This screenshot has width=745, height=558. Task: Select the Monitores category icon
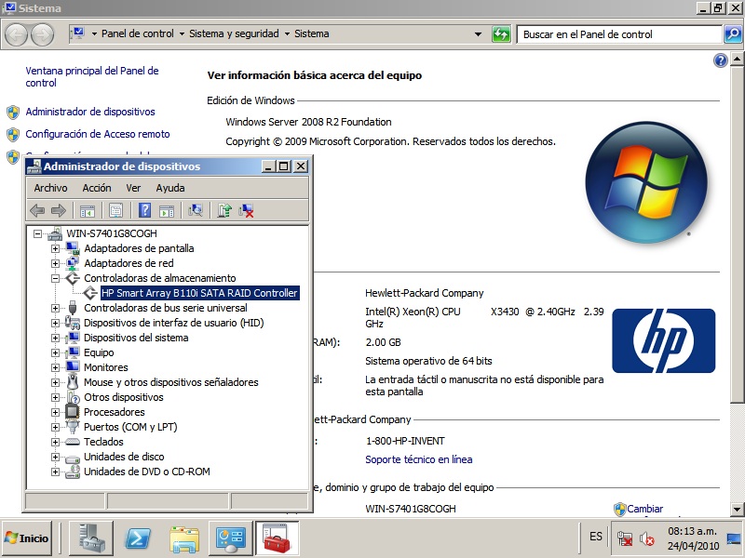pyautogui.click(x=73, y=367)
